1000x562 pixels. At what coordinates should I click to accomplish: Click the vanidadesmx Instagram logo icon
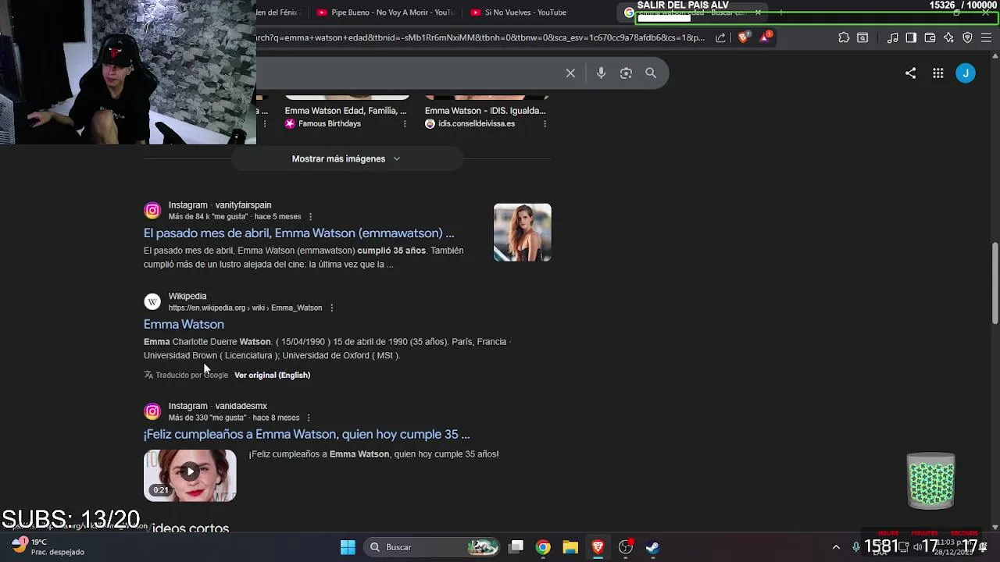point(152,411)
